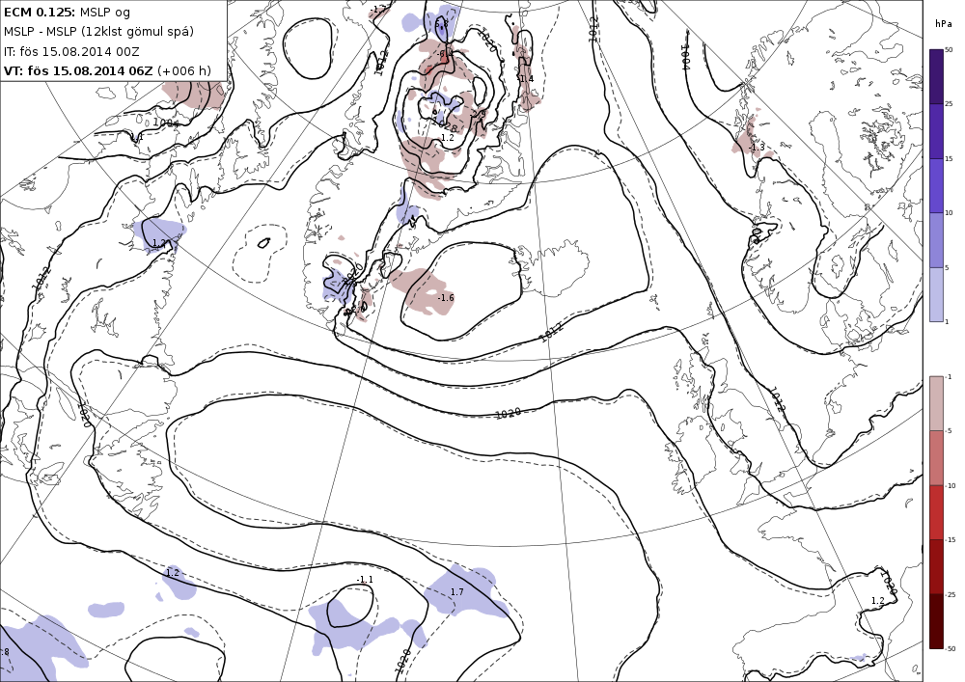Select the violet 15–25 hPa legend swatch
Screen dimensions: 965x682
[935, 131]
